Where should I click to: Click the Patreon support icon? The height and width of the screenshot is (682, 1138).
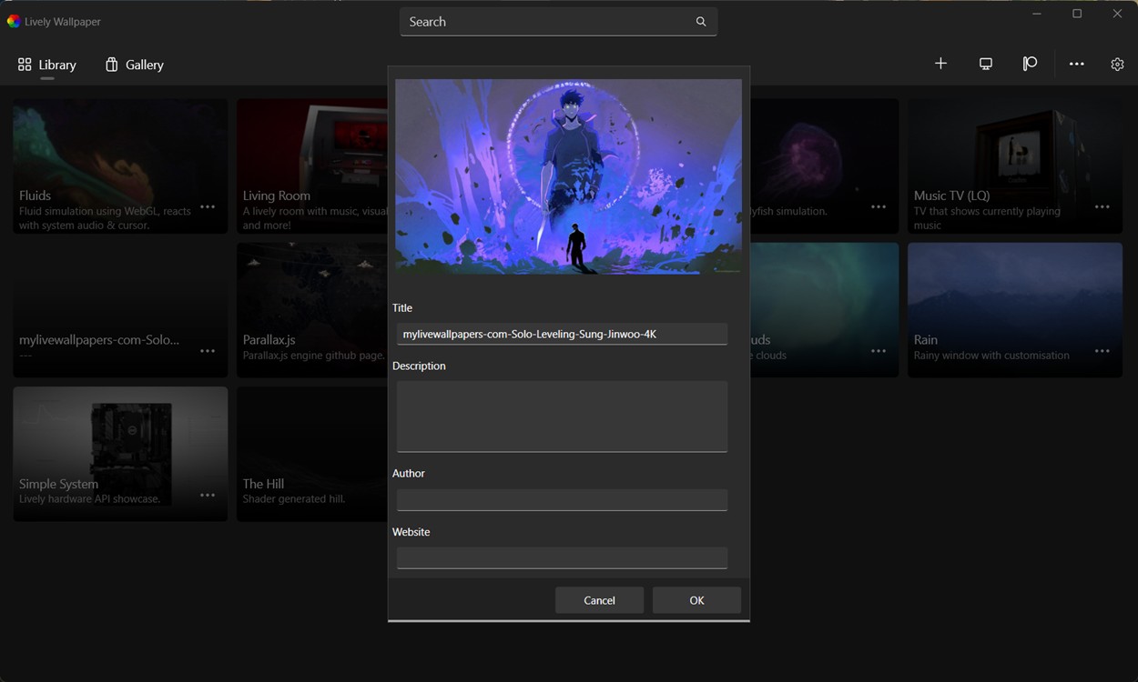[1030, 64]
